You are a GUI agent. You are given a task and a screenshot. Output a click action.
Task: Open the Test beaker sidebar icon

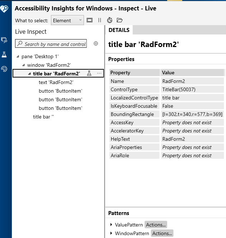click(4, 55)
